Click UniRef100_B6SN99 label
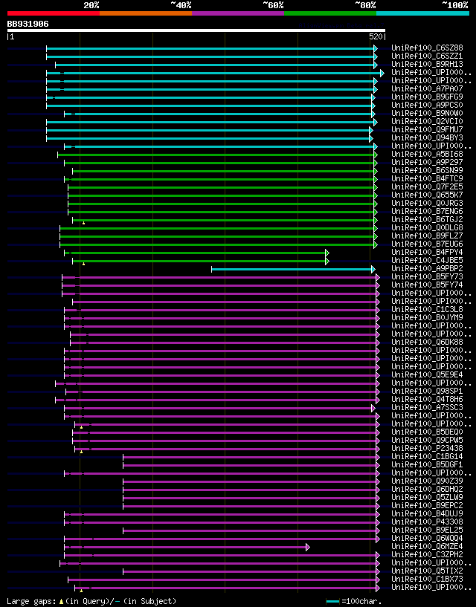Screen dimensions: 476x607 click(x=427, y=170)
